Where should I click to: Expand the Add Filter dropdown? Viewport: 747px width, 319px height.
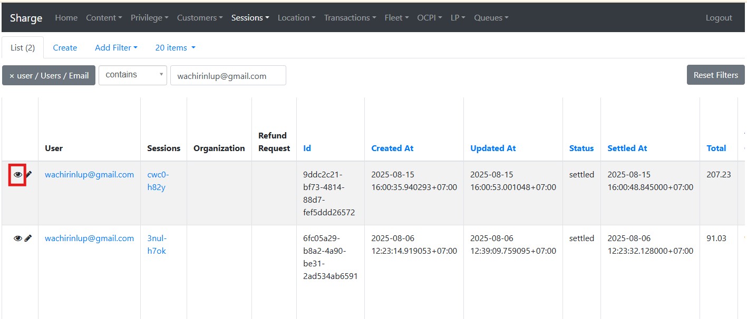116,47
